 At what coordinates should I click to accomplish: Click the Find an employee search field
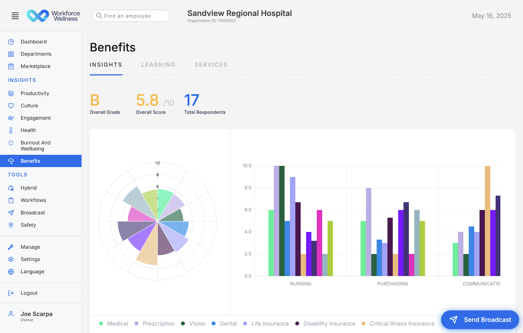[x=131, y=16]
